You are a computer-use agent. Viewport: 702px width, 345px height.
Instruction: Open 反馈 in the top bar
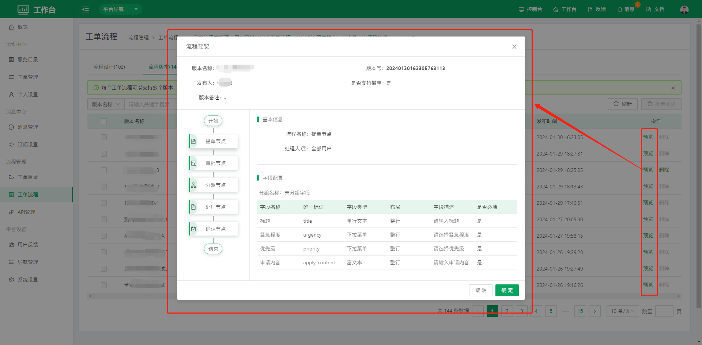coord(597,9)
